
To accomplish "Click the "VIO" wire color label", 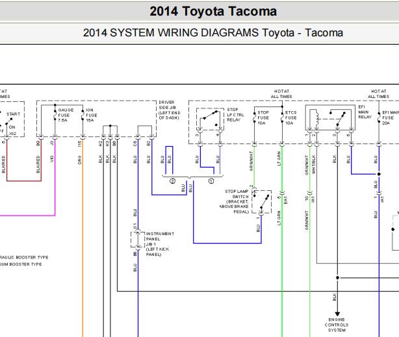I will 52,159.
